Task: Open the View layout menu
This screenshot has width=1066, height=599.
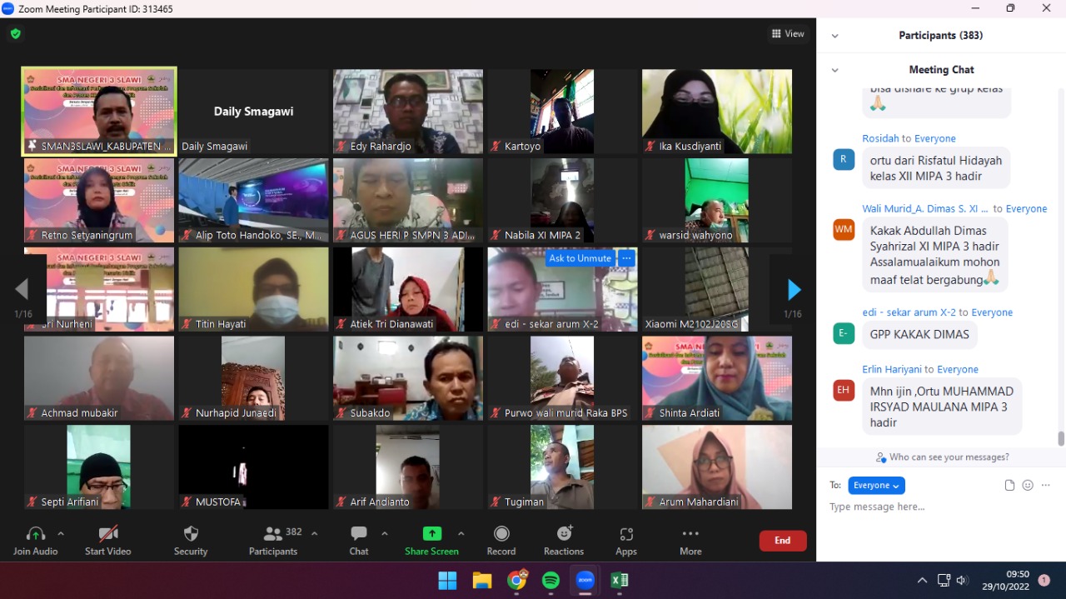Action: 788,34
